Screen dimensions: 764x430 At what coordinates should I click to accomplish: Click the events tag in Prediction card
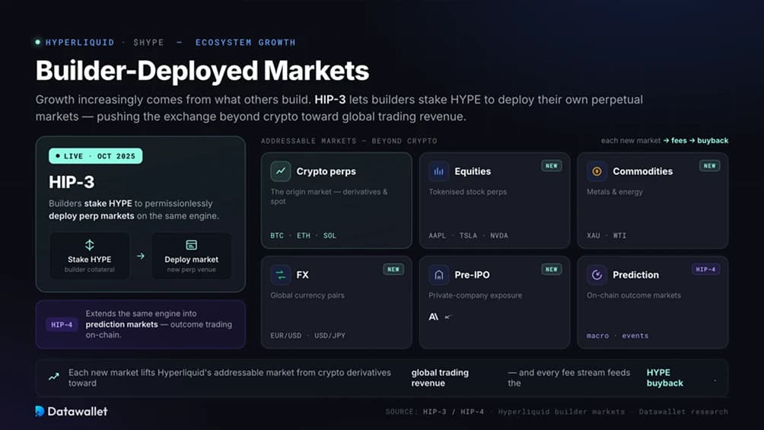point(635,336)
